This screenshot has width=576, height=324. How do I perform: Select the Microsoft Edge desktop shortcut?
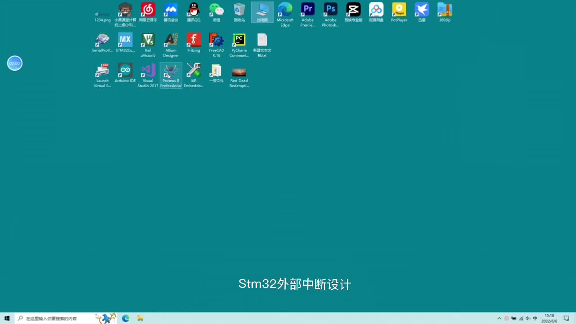click(x=285, y=14)
